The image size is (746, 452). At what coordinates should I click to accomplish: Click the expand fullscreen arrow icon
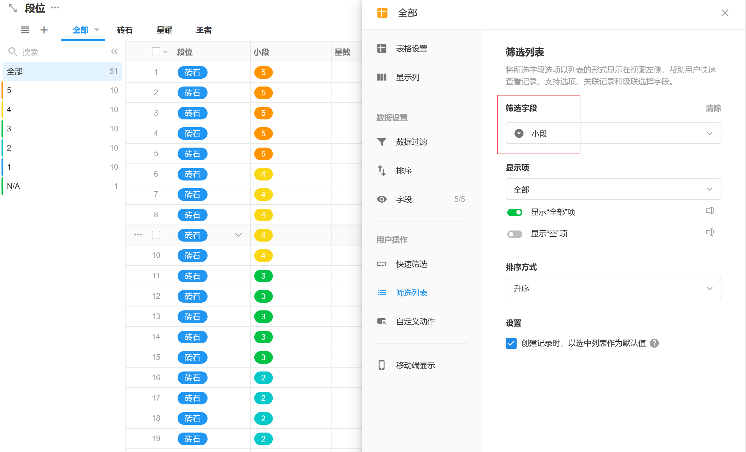(x=13, y=8)
